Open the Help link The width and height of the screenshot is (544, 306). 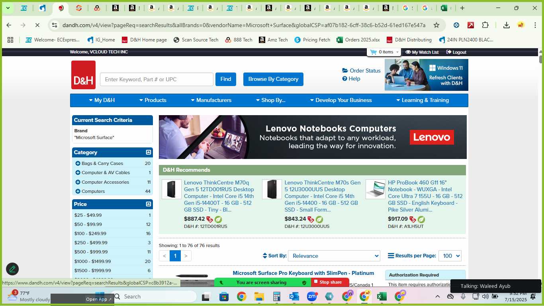(x=351, y=78)
